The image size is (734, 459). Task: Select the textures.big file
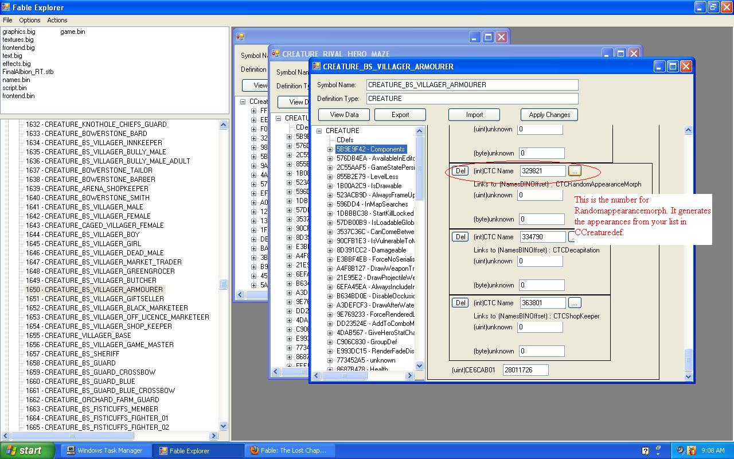[18, 40]
